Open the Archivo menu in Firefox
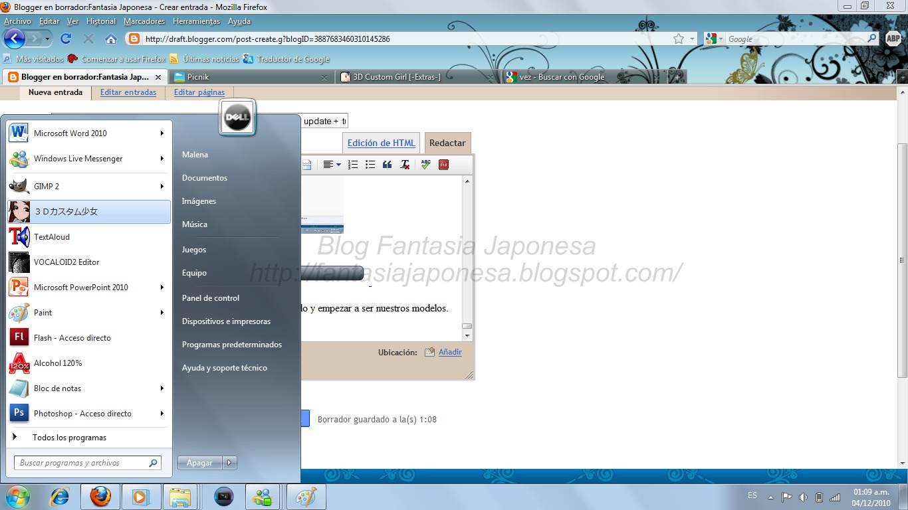 [18, 21]
